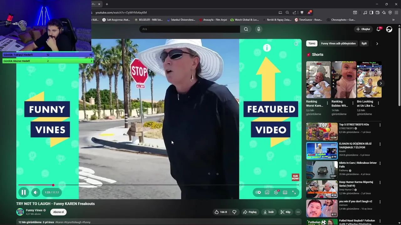Open browser zoom magnifier icon

pyautogui.click(x=287, y=12)
